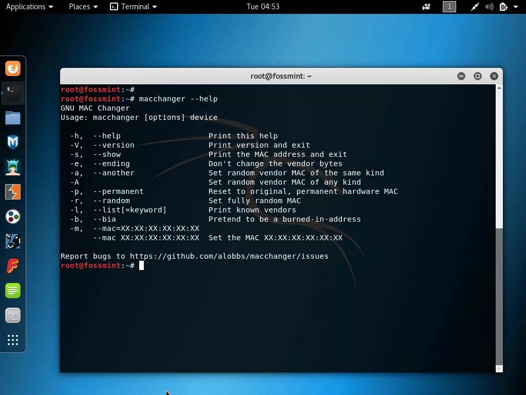
Task: Click the '--mac=XX:XX:XX:XX:XX:XX' text
Action: [146, 228]
